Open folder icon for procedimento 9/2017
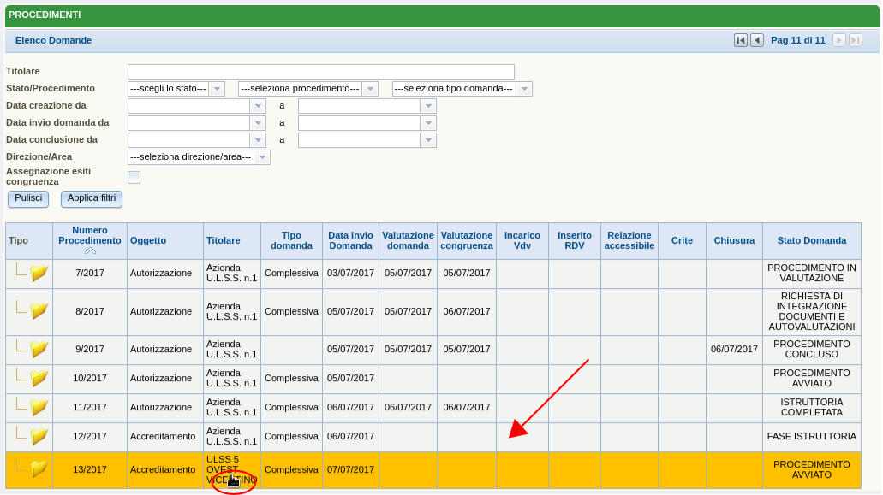883x495 pixels. [39, 349]
